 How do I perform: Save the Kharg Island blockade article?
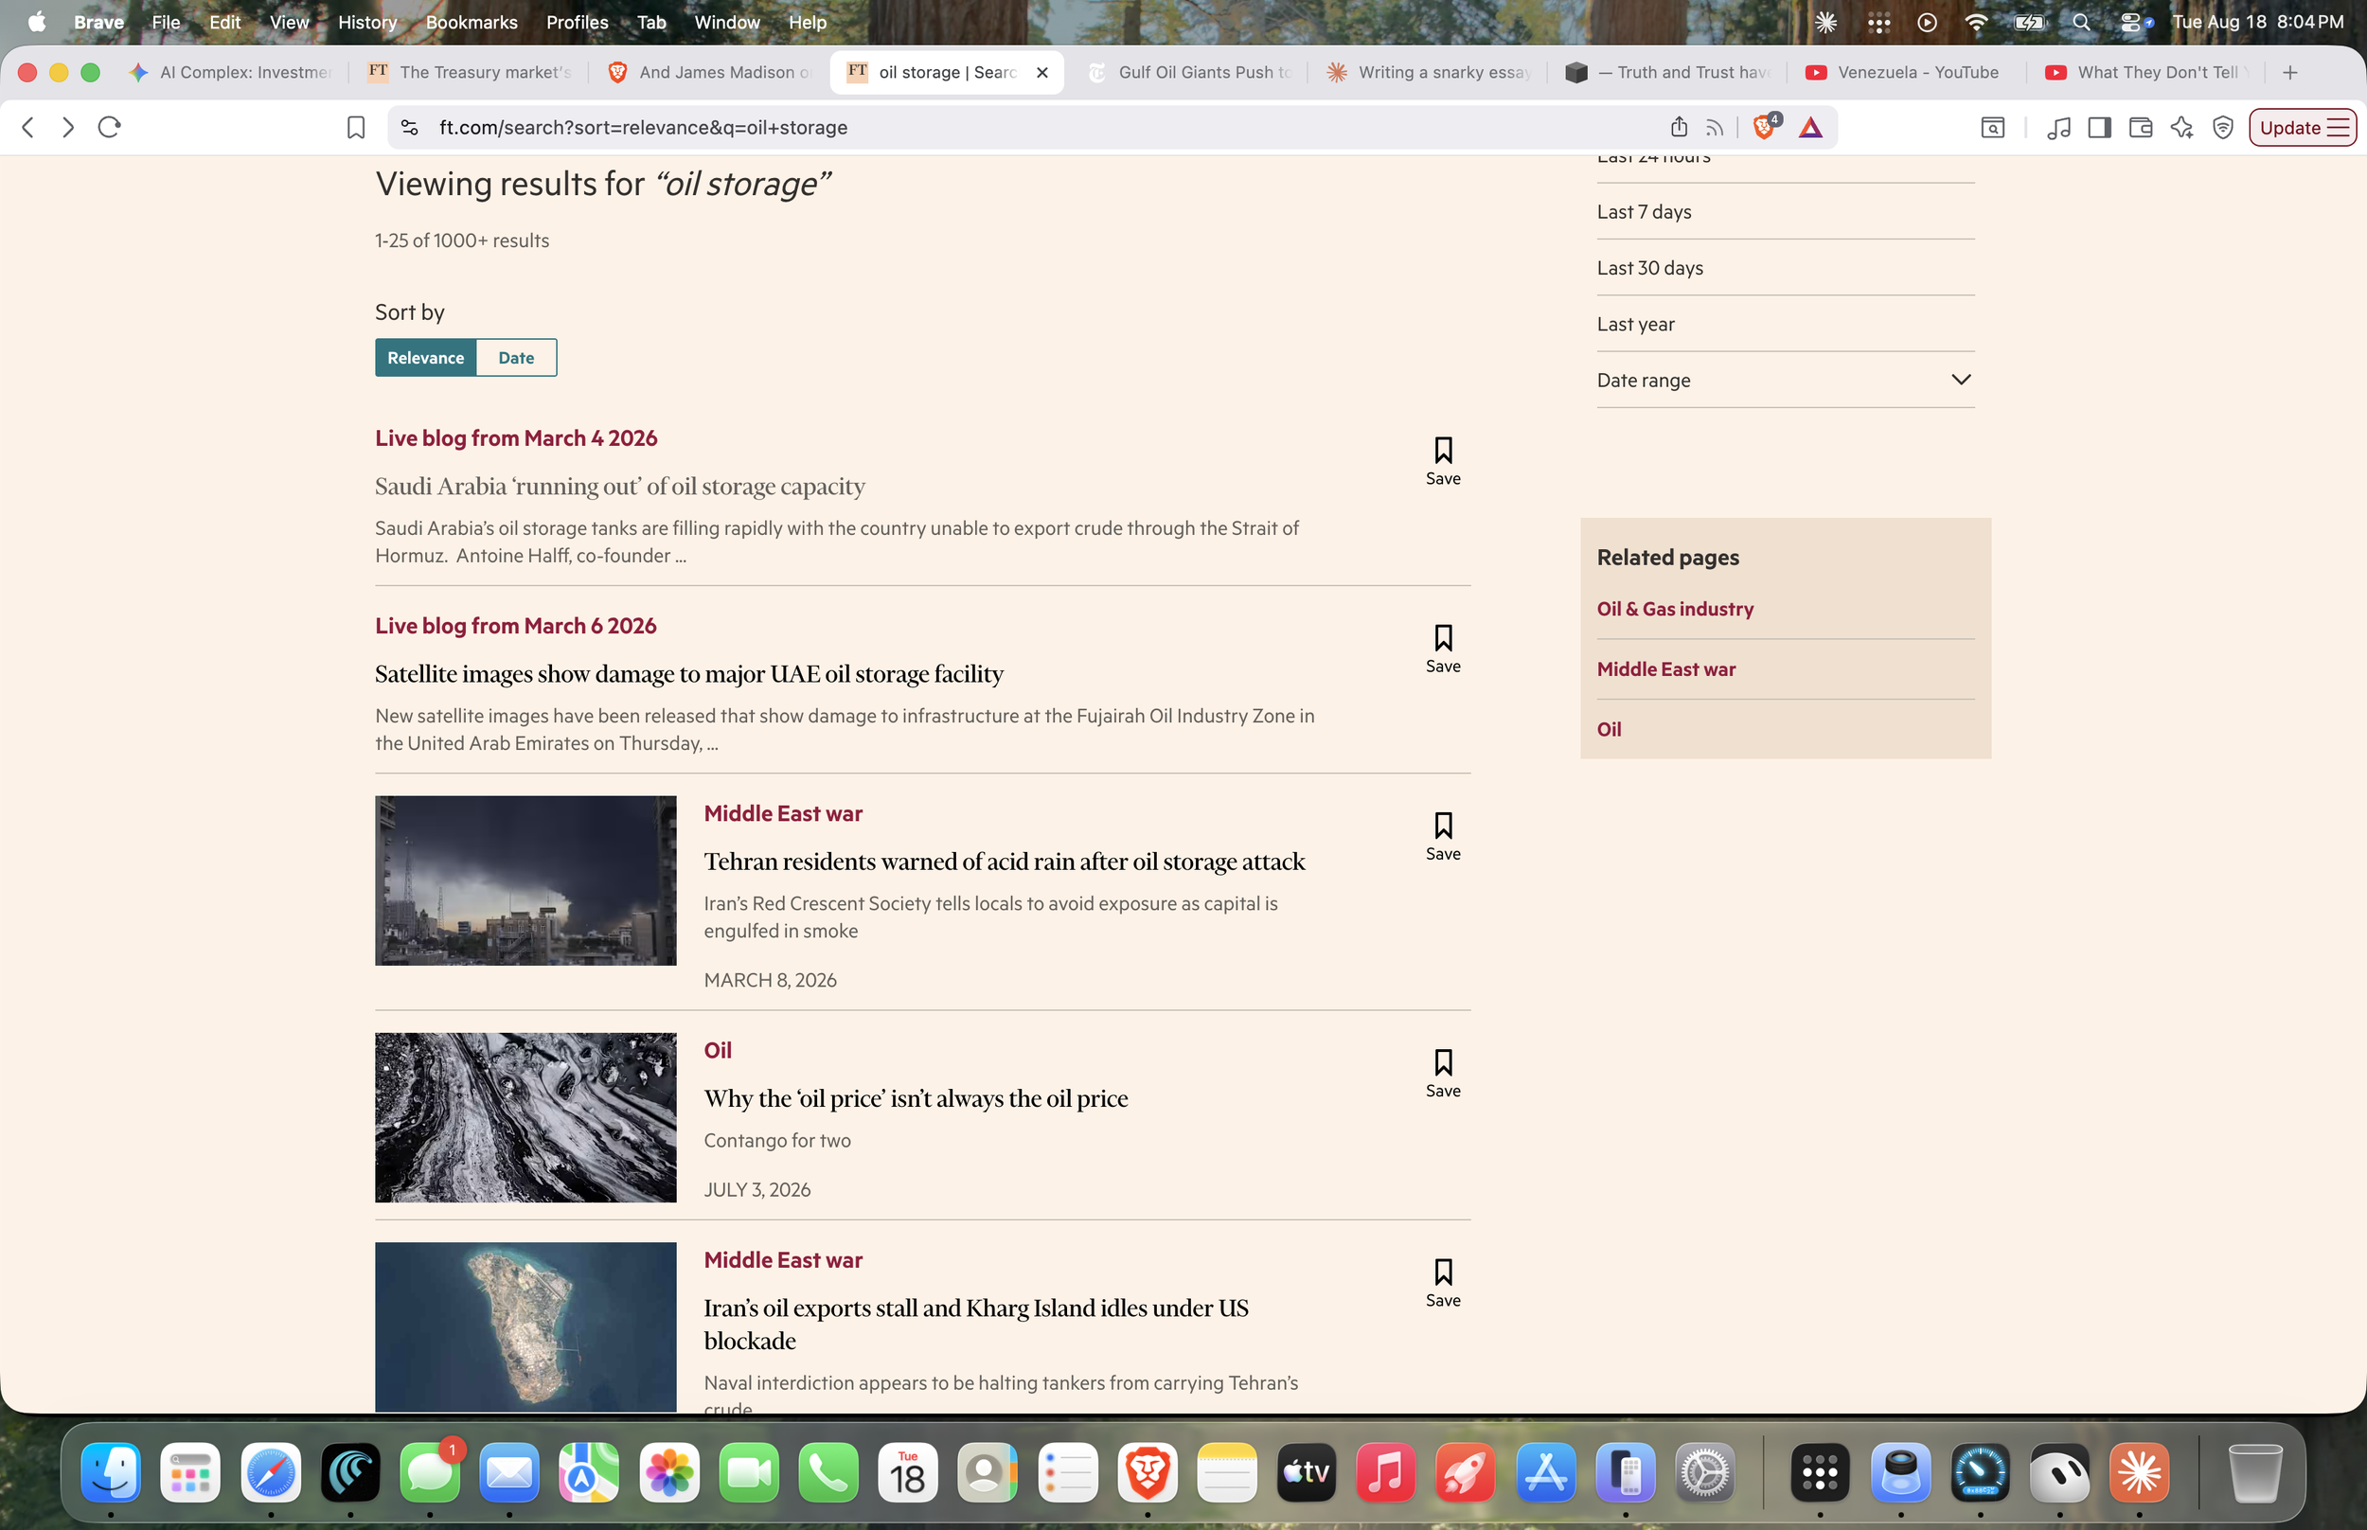point(1443,1284)
